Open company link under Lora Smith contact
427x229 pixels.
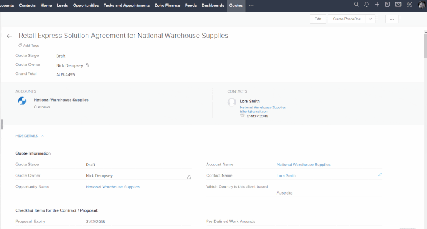(263, 107)
